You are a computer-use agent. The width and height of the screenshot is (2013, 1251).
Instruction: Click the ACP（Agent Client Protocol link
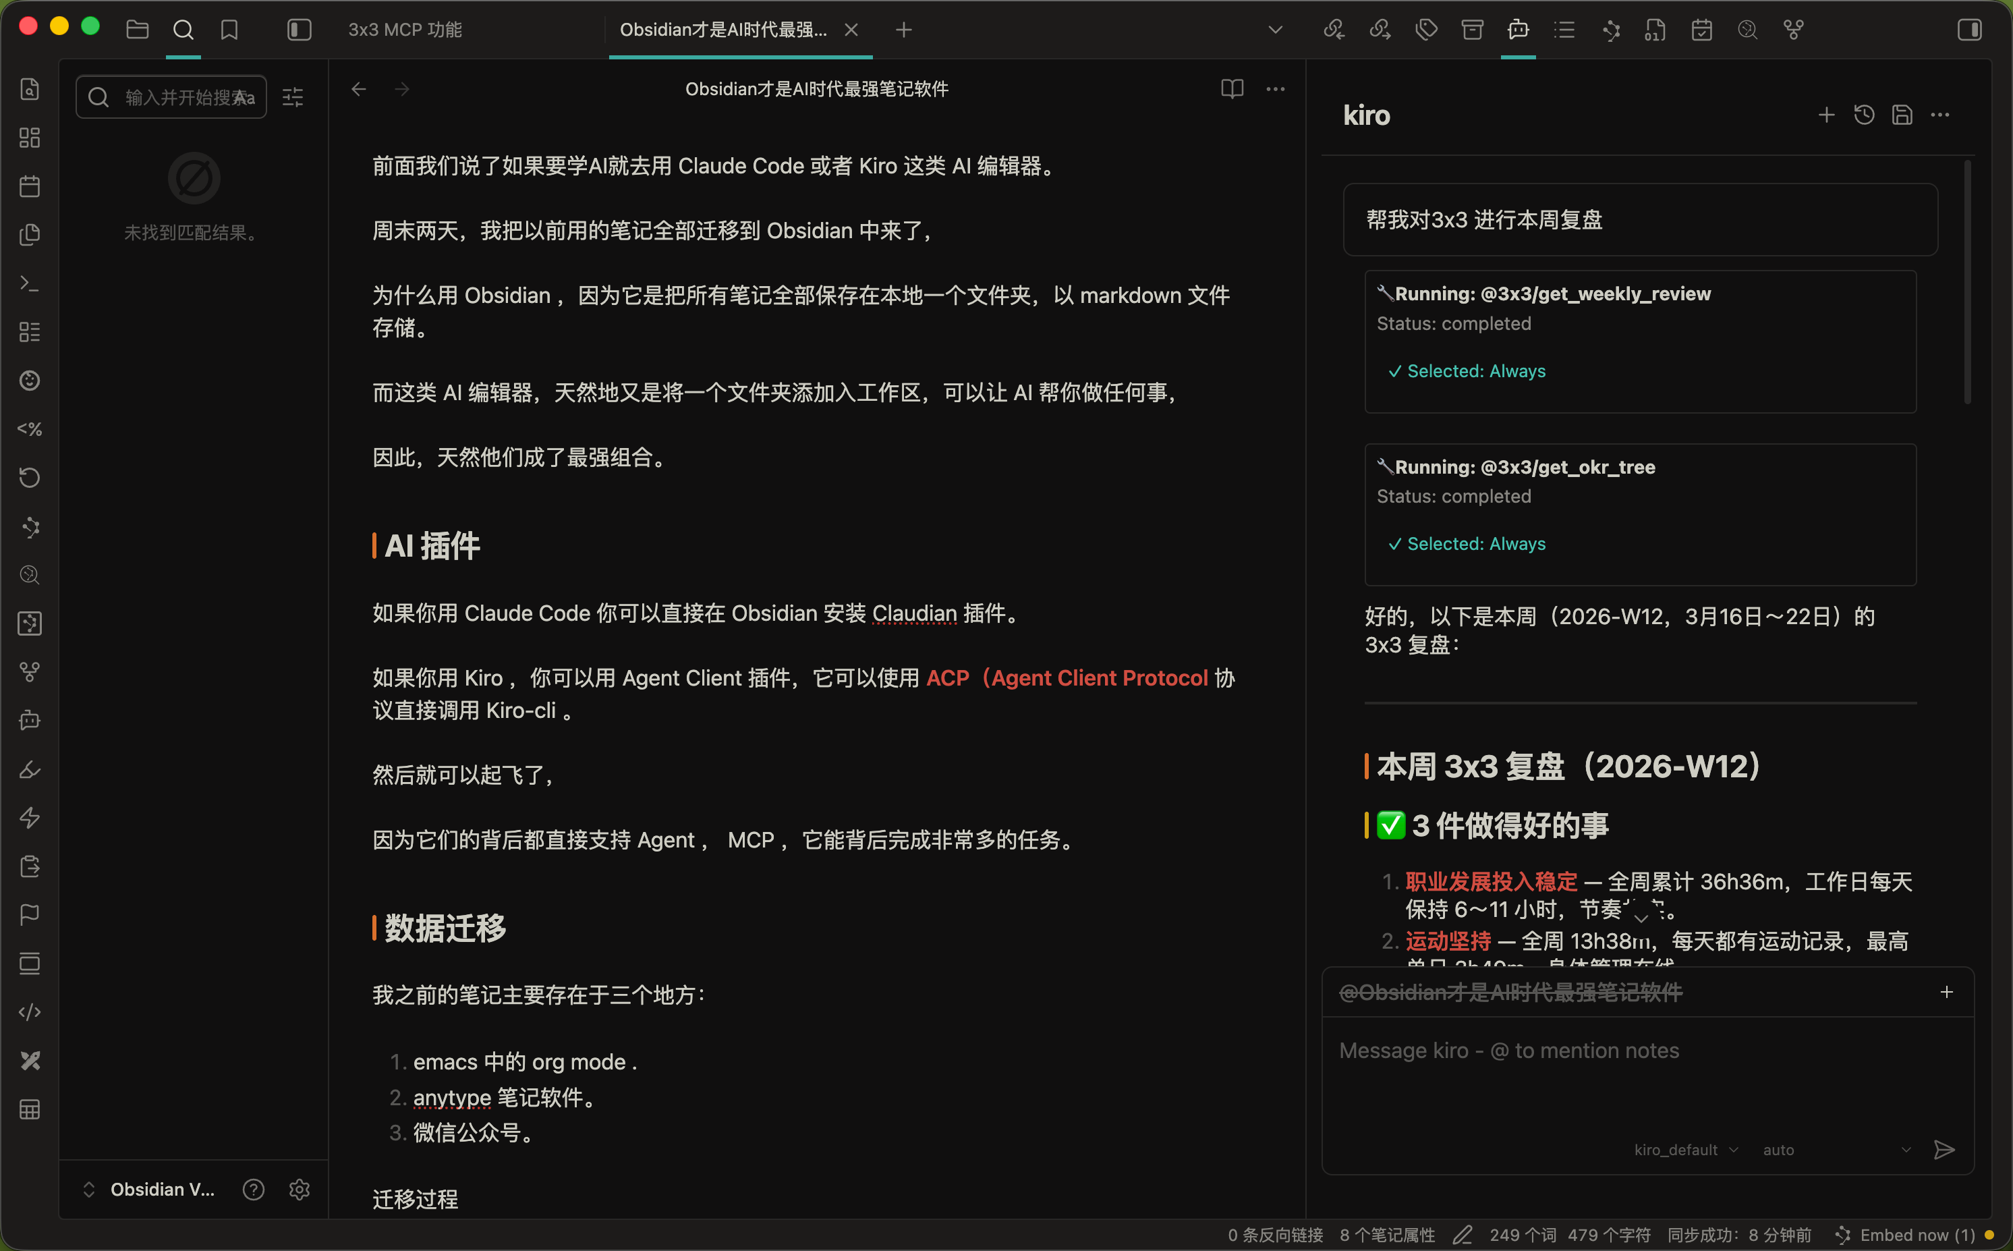click(x=1067, y=677)
